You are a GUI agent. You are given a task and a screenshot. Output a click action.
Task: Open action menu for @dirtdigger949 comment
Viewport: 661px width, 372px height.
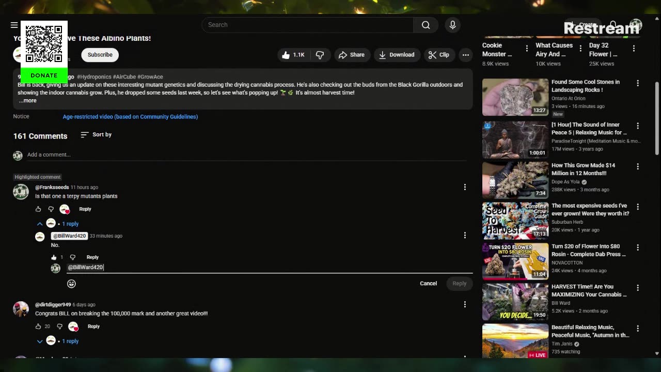click(x=465, y=305)
